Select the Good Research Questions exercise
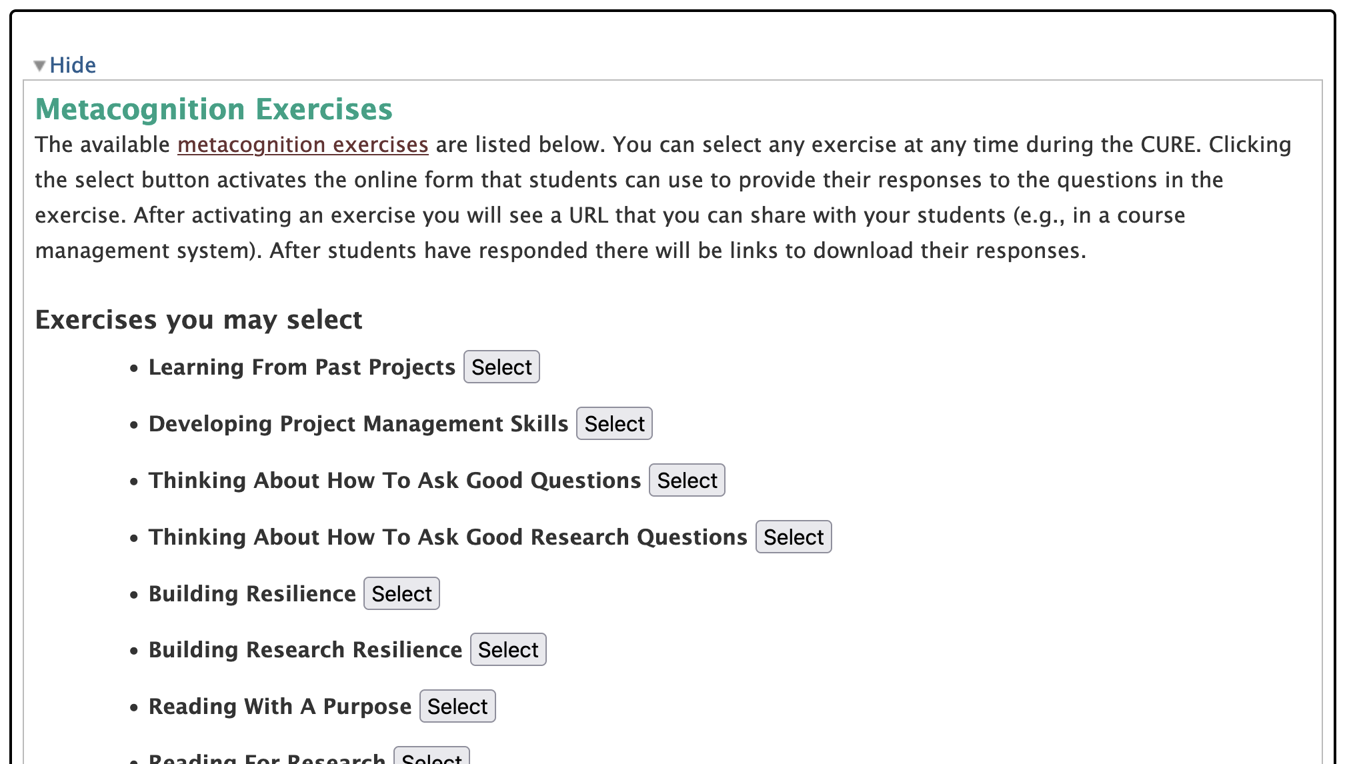 coord(793,537)
